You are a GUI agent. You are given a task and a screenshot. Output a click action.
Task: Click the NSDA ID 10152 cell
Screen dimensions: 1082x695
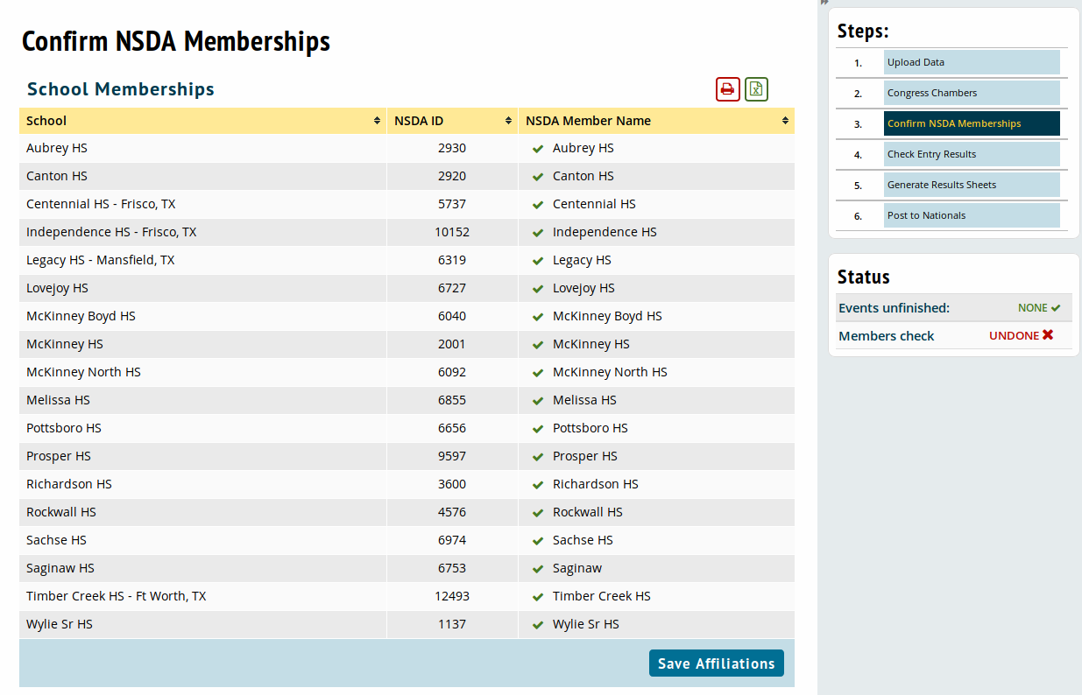click(x=451, y=232)
